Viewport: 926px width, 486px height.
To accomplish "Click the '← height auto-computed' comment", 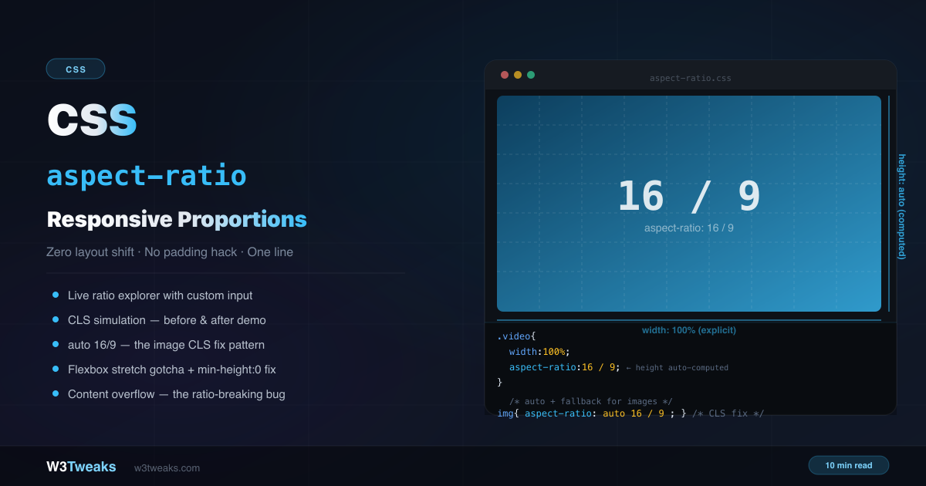I will click(677, 368).
